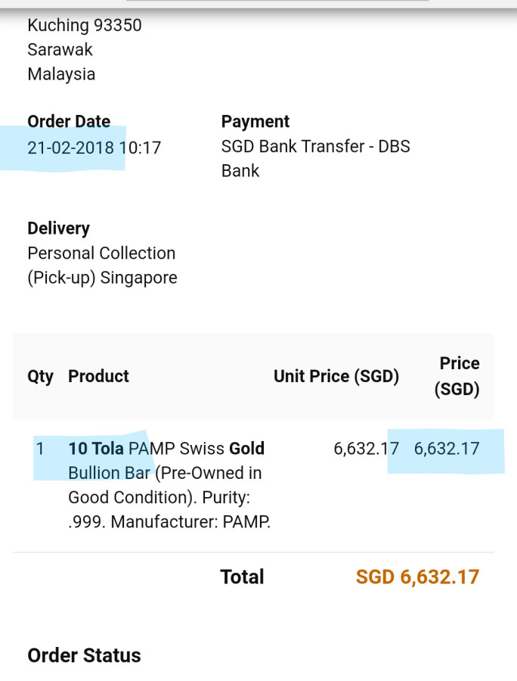The image size is (517, 681).
Task: Click the Kuching 93350 address line
Action: (85, 26)
